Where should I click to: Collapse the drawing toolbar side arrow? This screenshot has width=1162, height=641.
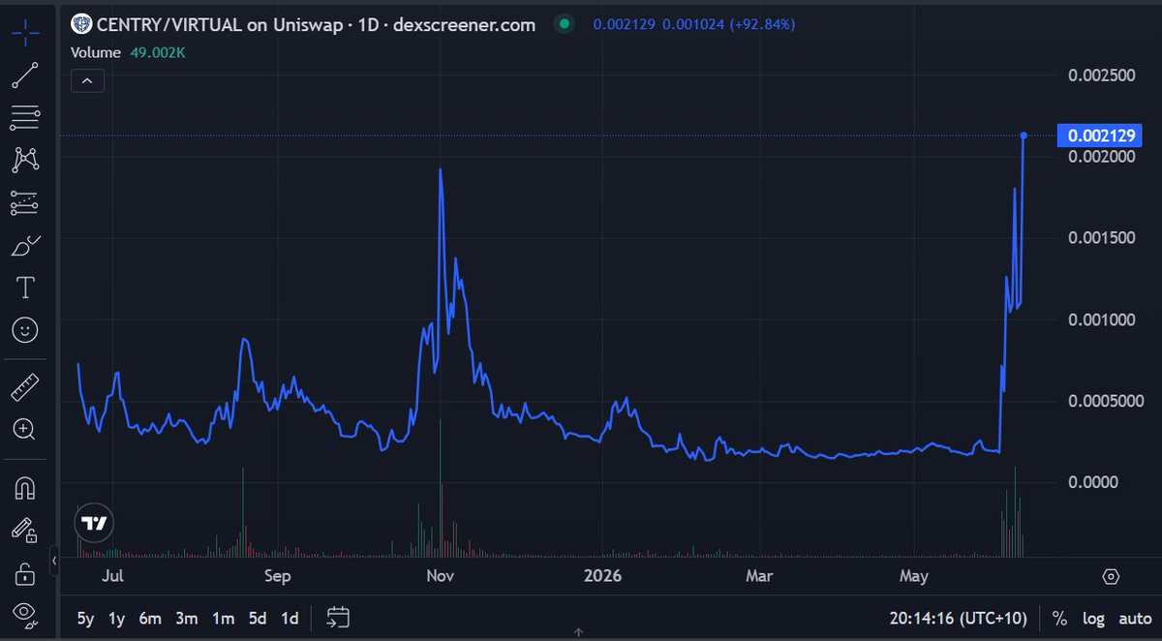[54, 561]
